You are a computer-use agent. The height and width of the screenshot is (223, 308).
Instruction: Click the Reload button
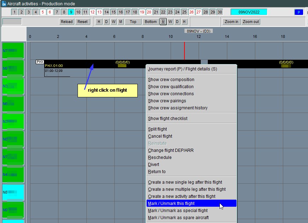[67, 22]
